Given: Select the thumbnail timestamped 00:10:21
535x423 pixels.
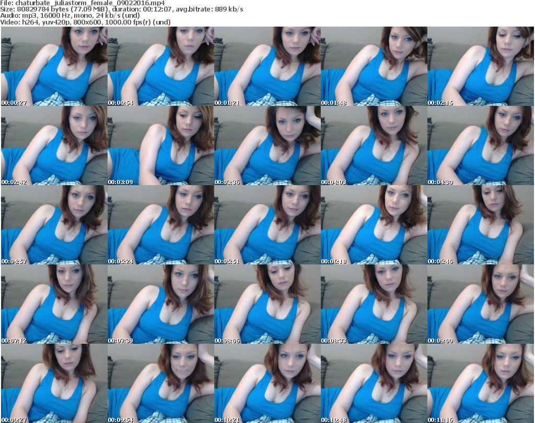Looking at the screenshot, I should 267,383.
